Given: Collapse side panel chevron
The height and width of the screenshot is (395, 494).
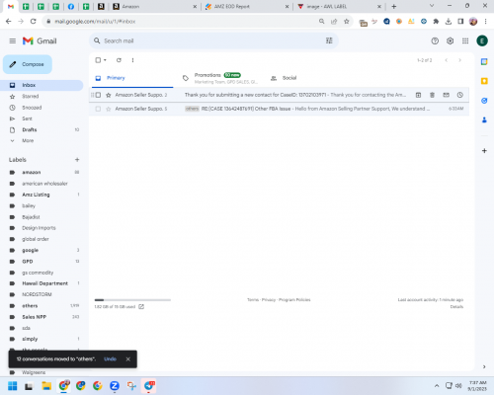Looking at the screenshot, I should click(484, 366).
